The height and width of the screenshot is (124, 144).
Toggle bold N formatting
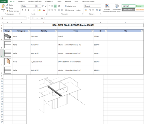pyautogui.click(x=23, y=10)
